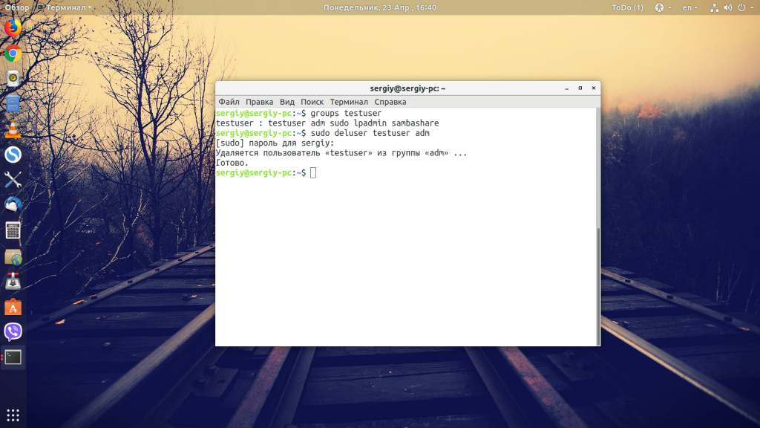The width and height of the screenshot is (760, 428).
Task: Expand the Терминал app menu dropdown
Action: click(x=65, y=7)
